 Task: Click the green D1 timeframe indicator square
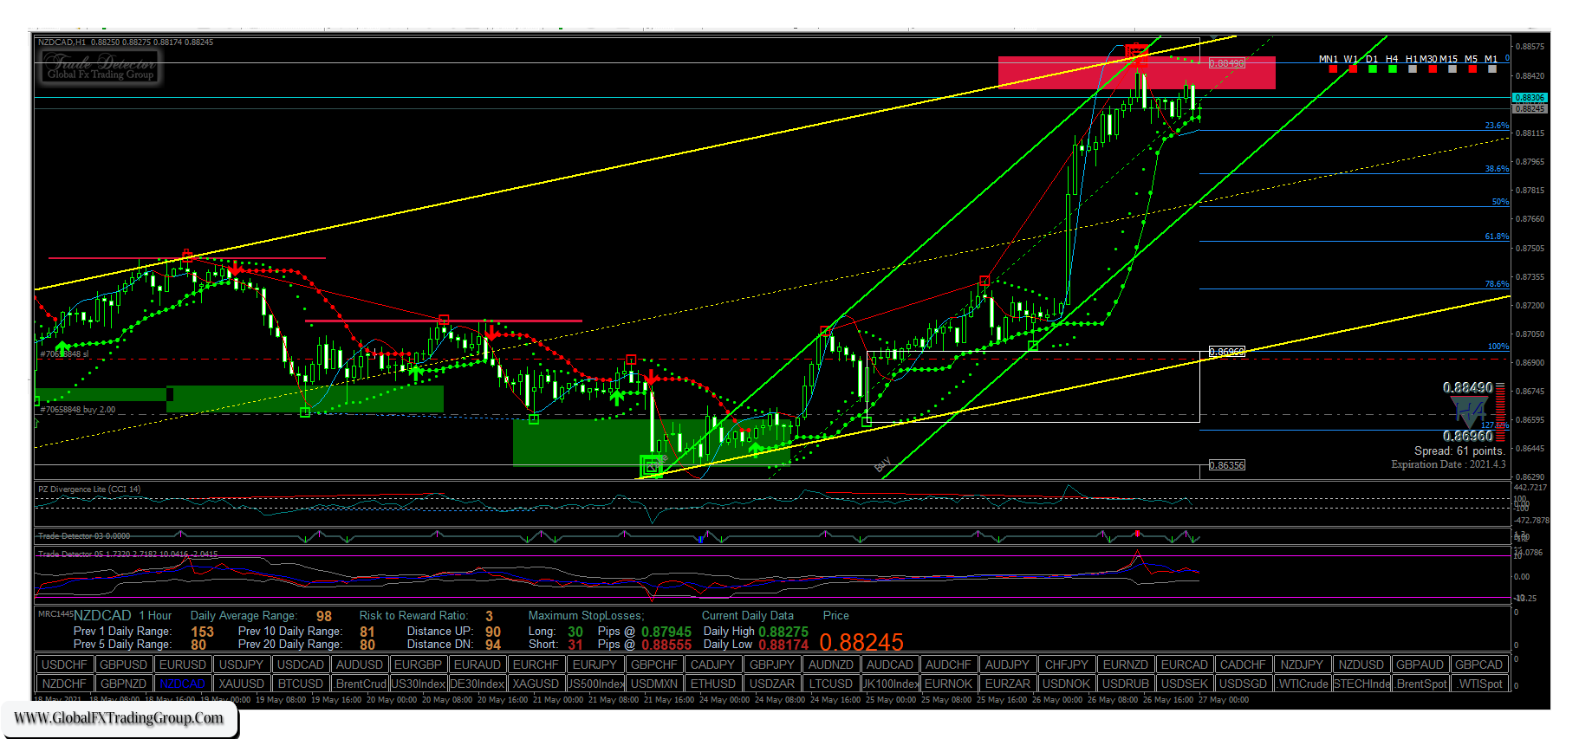(1373, 69)
